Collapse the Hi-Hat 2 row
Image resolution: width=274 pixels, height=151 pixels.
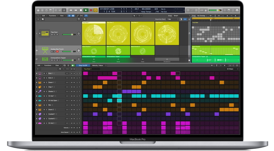tap(37, 123)
